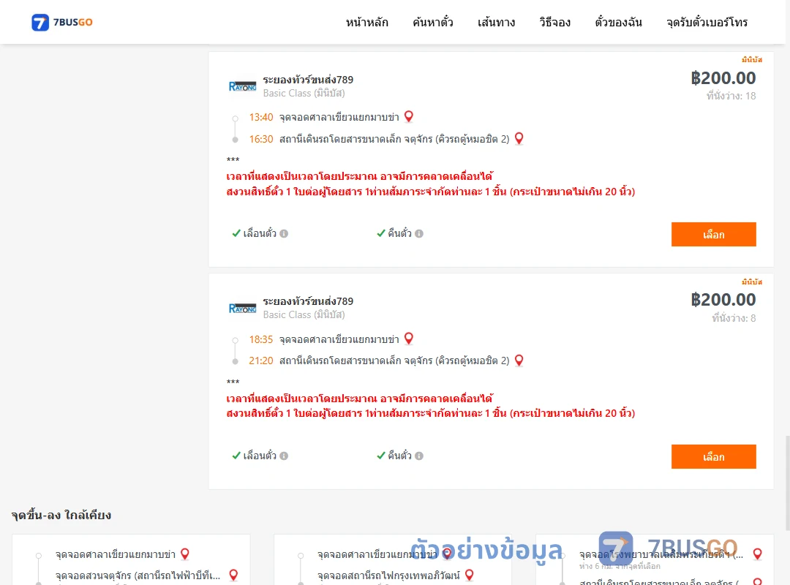Click ที่นั่งว่าง: 18 seat count
This screenshot has height=585, width=790.
(731, 96)
